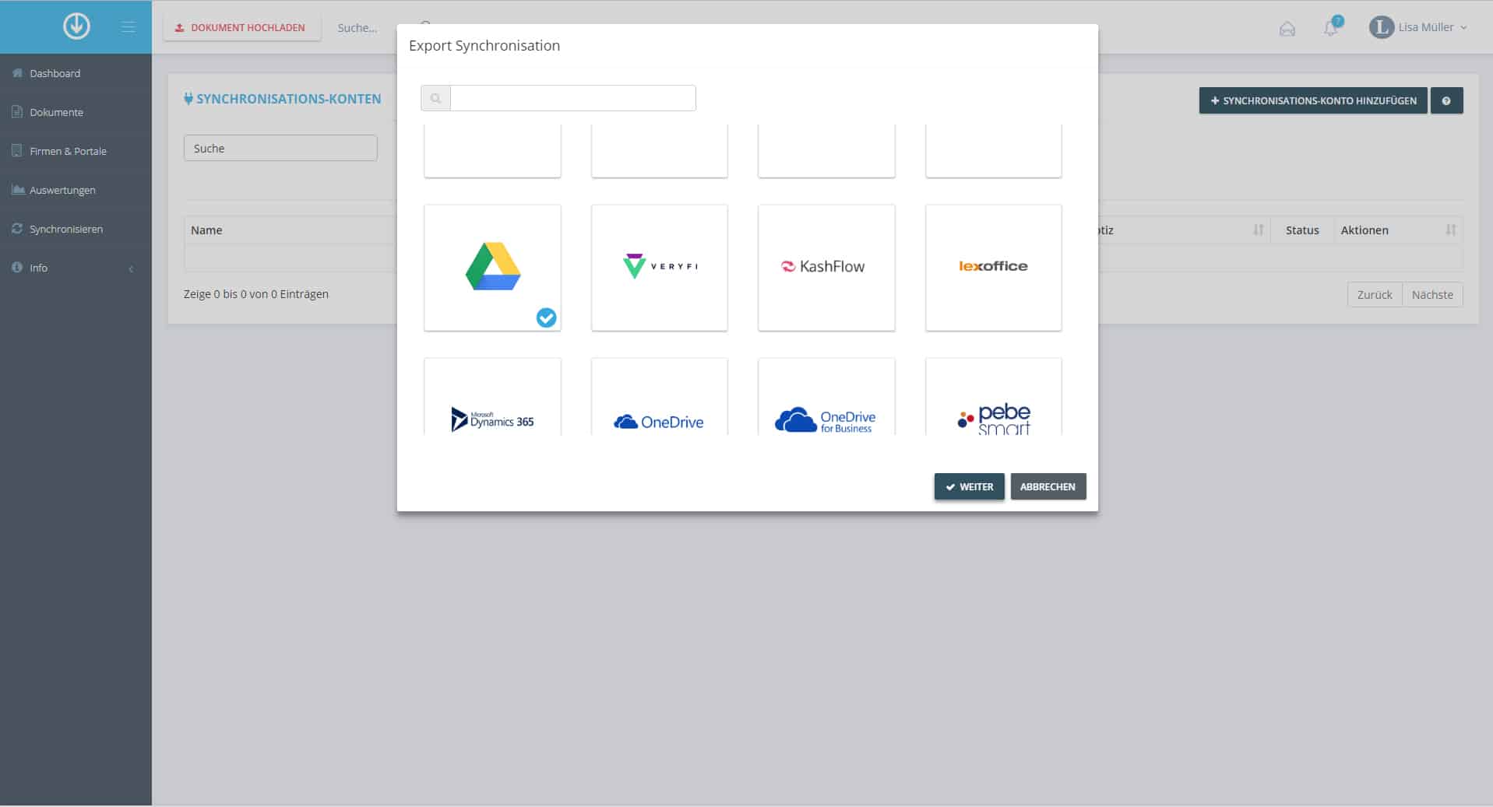Go to Dokumente in the sidebar
The width and height of the screenshot is (1493, 807).
tap(76, 112)
